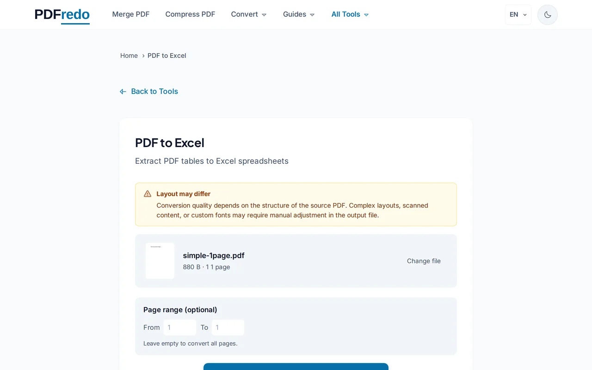Select Compress PDF in the navigation

(x=190, y=14)
